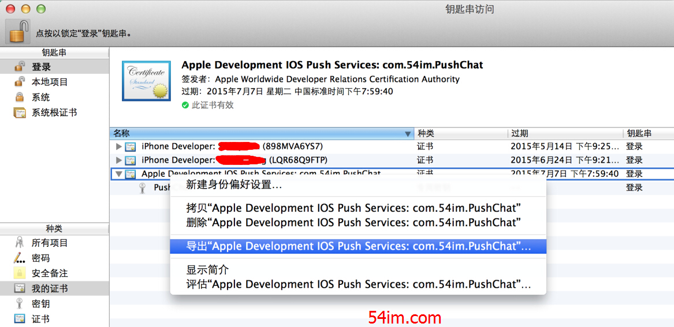
Task: Click the yellow minimize window button
Action: [x=26, y=9]
